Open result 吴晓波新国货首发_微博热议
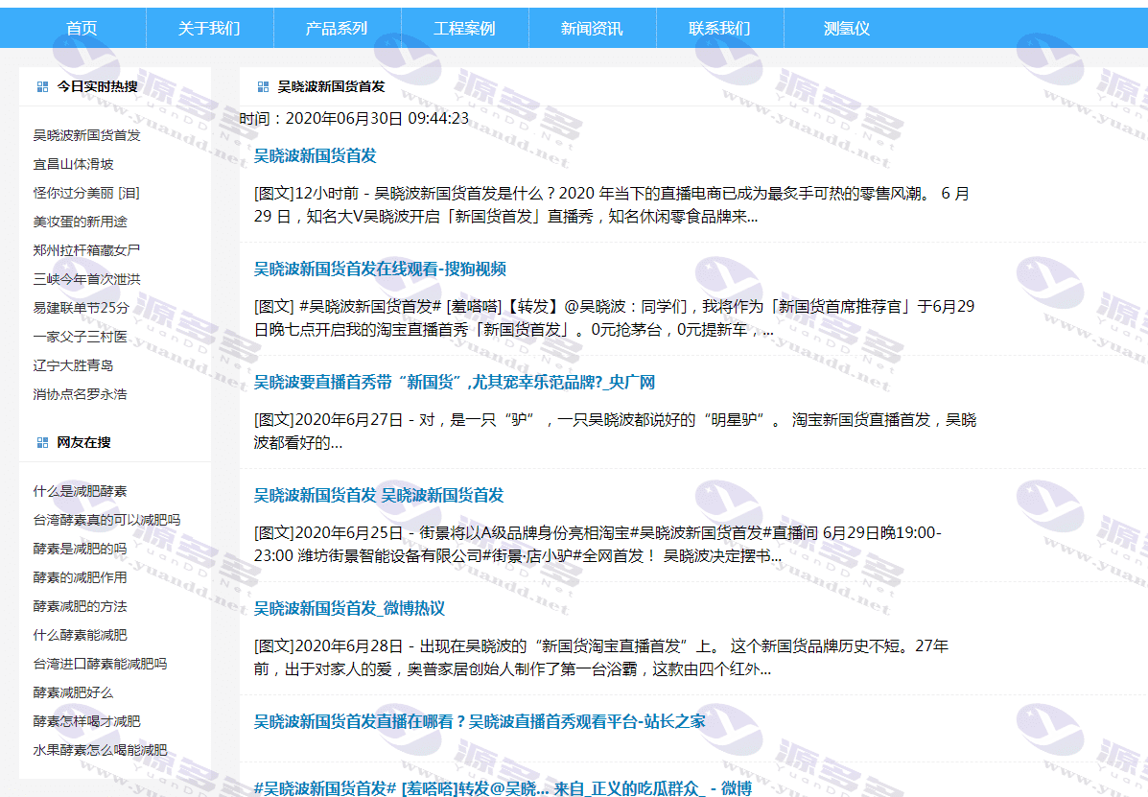This screenshot has width=1148, height=797. point(349,608)
